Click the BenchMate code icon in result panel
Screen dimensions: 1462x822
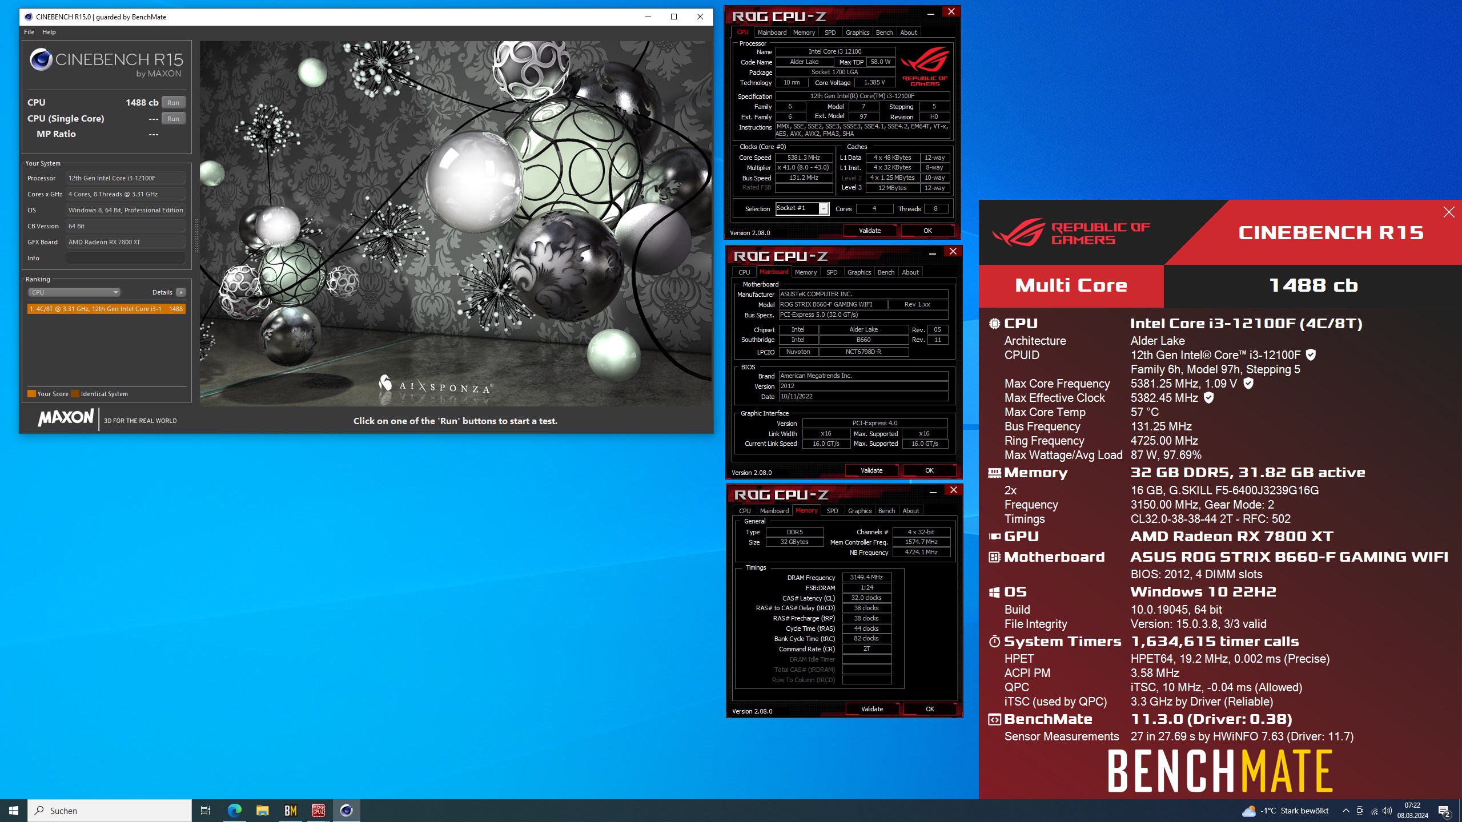(994, 720)
